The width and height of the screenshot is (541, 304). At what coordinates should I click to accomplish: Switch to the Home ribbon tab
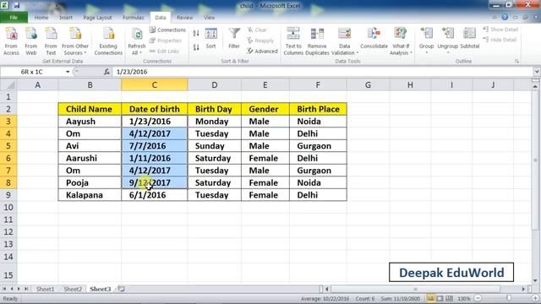coord(41,17)
